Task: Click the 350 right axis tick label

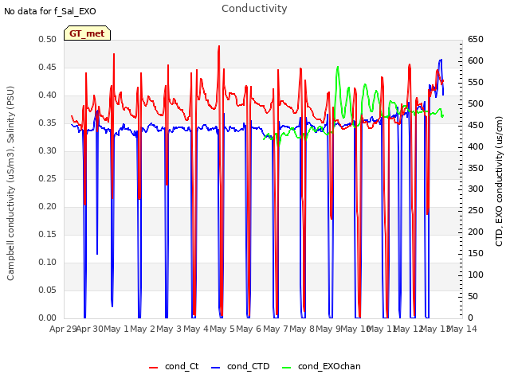Action: (x=476, y=168)
